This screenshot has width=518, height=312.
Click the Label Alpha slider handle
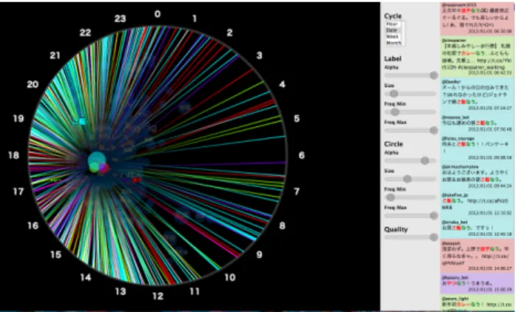coord(434,75)
